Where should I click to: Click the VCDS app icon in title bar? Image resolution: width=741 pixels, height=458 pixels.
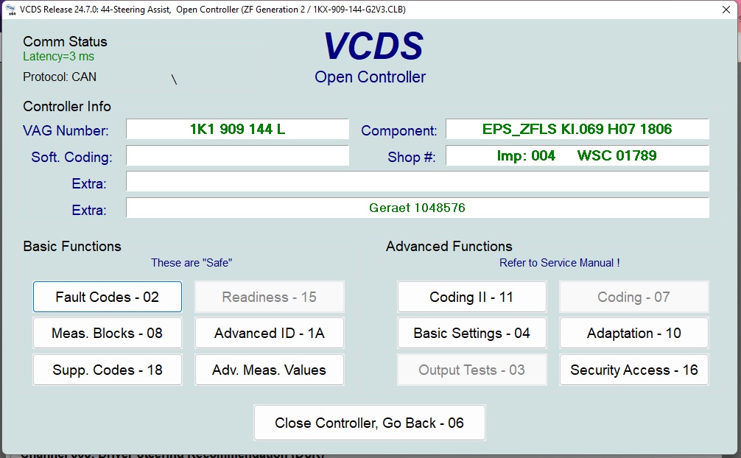[x=10, y=10]
